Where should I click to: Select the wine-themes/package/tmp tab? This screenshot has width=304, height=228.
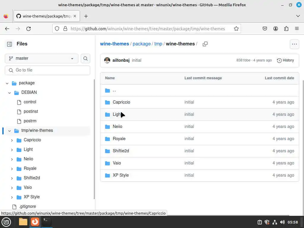tap(47, 16)
